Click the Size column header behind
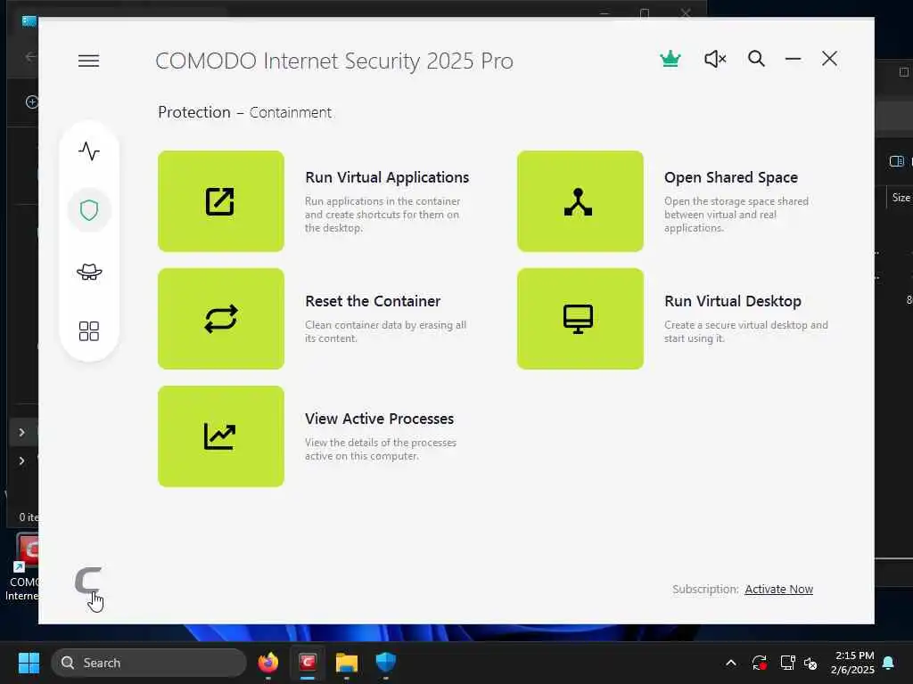The width and height of the screenshot is (913, 684). pos(901,198)
